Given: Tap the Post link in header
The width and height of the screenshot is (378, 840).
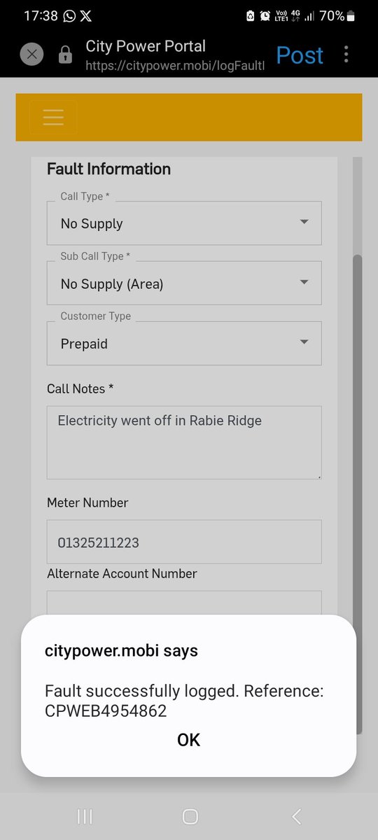Looking at the screenshot, I should coord(300,55).
